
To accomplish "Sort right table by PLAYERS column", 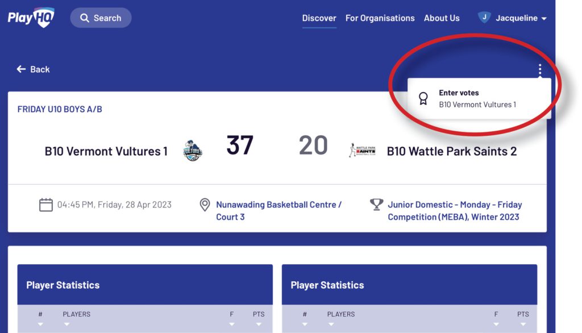I will click(x=341, y=319).
